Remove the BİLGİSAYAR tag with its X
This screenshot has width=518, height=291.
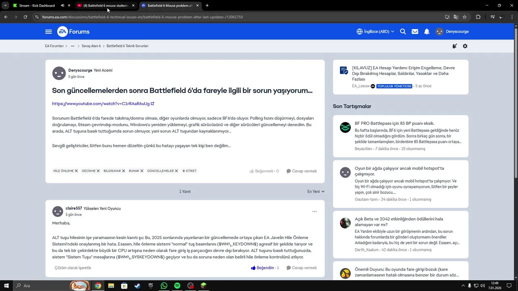123,171
